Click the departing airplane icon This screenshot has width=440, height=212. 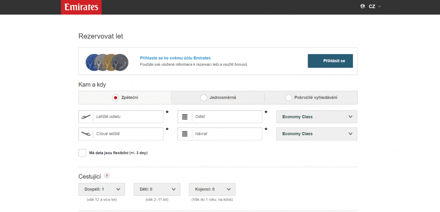[x=86, y=117]
